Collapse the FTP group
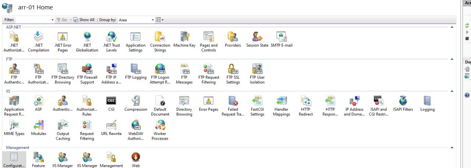471x168 pixels. 452,59
